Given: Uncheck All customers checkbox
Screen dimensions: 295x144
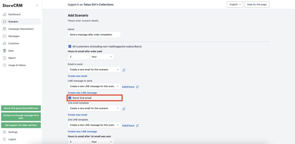Looking at the screenshot, I should pyautogui.click(x=70, y=46).
